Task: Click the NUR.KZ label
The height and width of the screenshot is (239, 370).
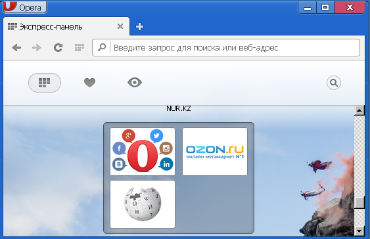Action: 179,108
